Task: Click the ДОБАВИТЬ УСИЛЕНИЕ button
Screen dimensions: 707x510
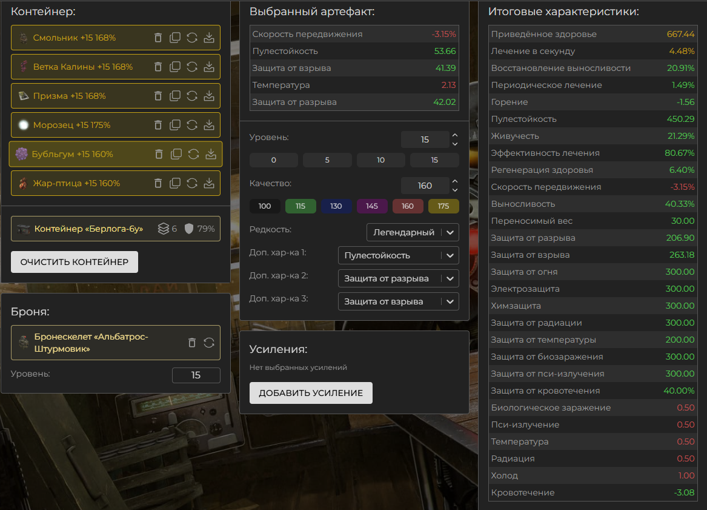Action: pos(311,393)
